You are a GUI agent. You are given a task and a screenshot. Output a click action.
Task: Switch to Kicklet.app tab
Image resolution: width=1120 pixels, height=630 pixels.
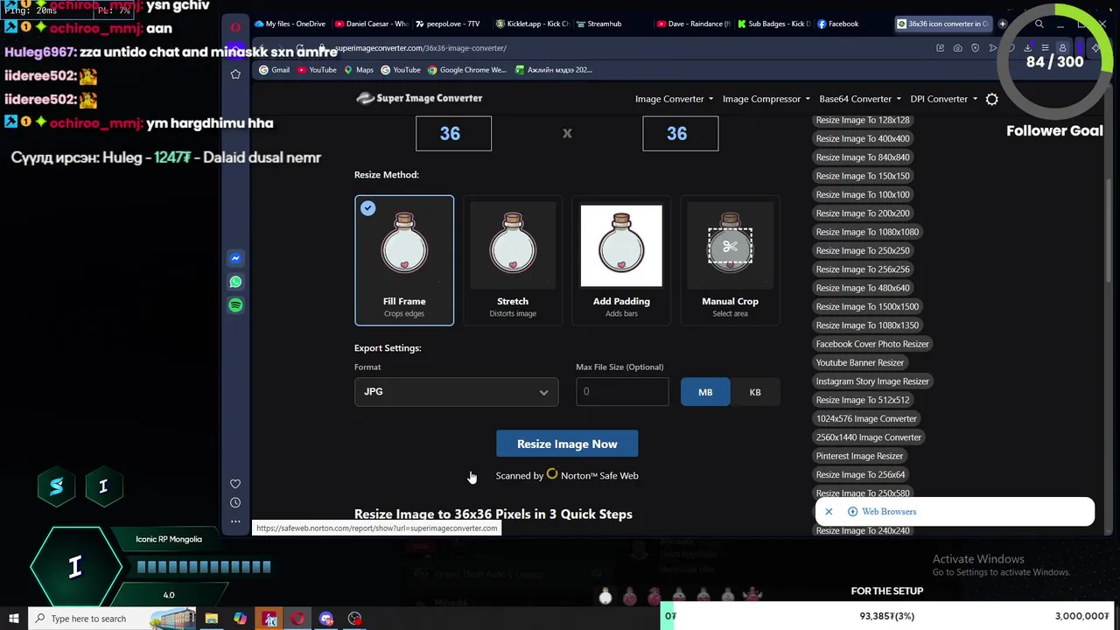532,24
